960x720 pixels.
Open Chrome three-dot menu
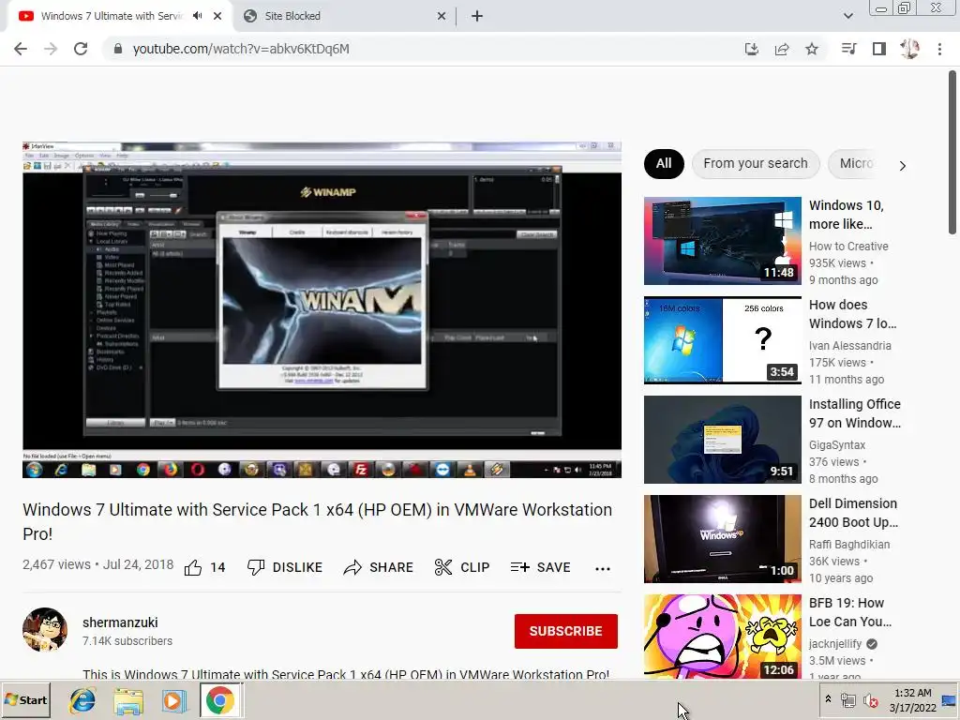pos(939,49)
